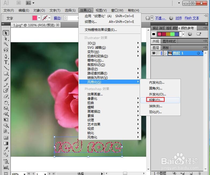Click the pink fill color swatch

35,18
